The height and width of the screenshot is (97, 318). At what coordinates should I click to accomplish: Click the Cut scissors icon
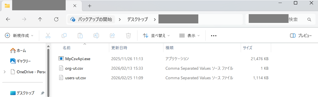(48, 36)
